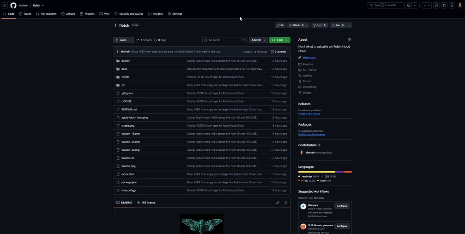Open Copilot chat icon in header
The height and width of the screenshot is (234, 465).
(x=409, y=5)
